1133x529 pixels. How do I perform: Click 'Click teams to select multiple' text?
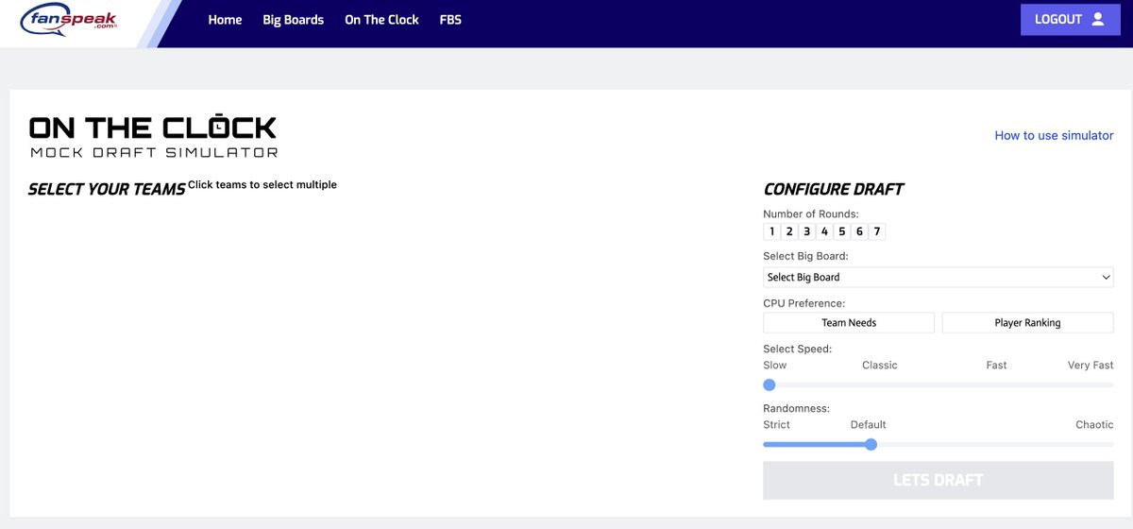pyautogui.click(x=262, y=184)
